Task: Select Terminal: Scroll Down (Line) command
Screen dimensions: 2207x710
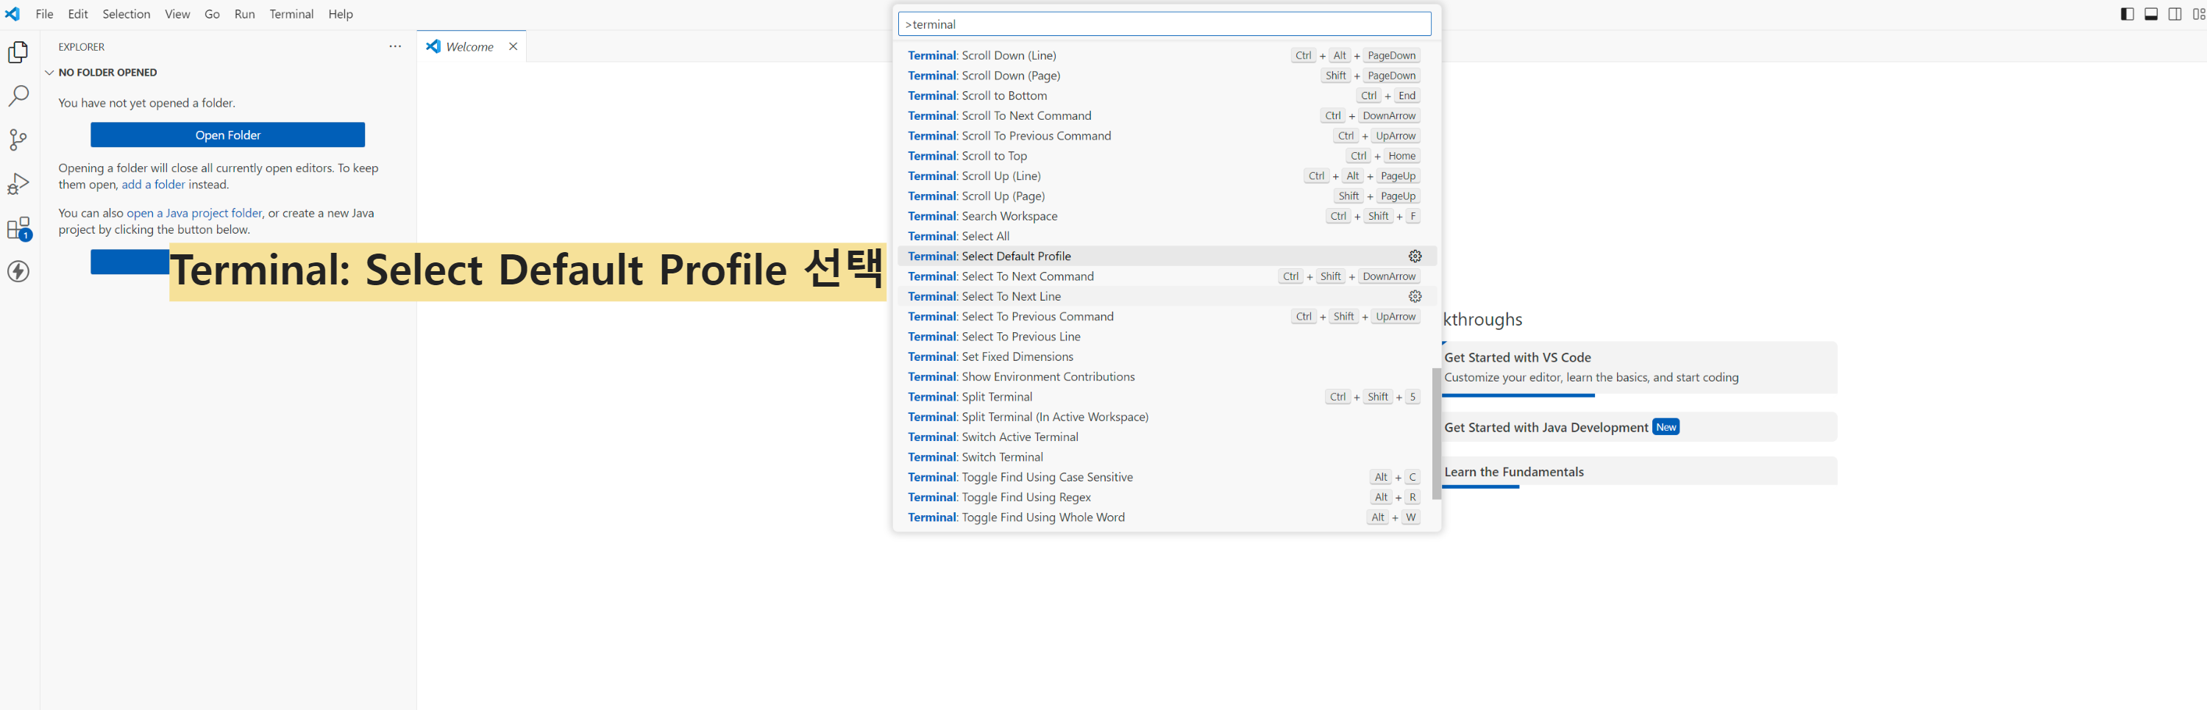Action: pos(1167,56)
